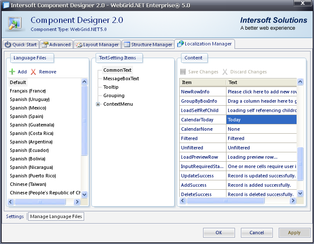
Task: Select the MessageBoxText tree item
Action: click(x=121, y=79)
